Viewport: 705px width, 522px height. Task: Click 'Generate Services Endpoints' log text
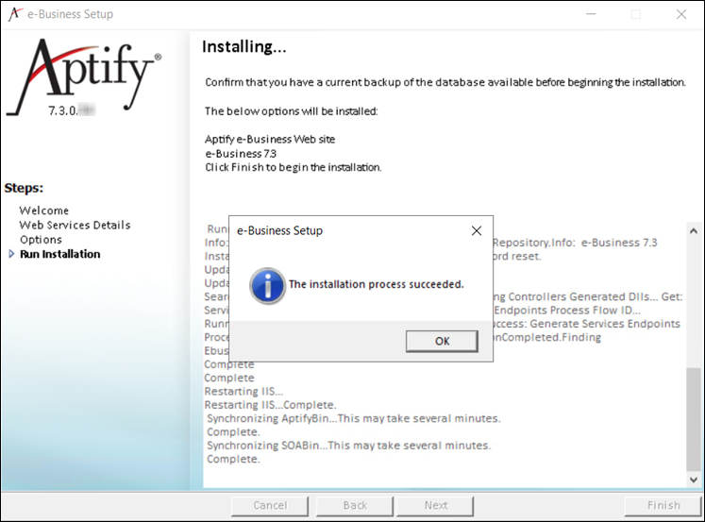[605, 324]
